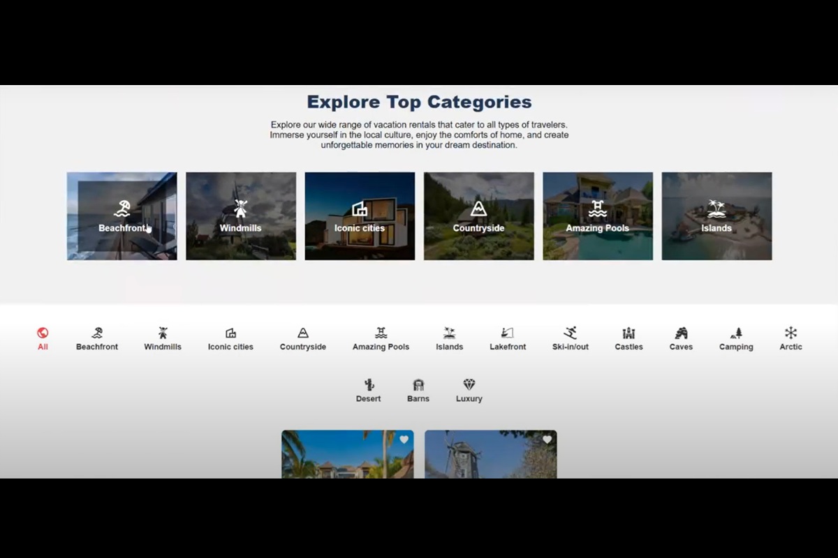Click the mountain icon on Countryside card

[478, 209]
